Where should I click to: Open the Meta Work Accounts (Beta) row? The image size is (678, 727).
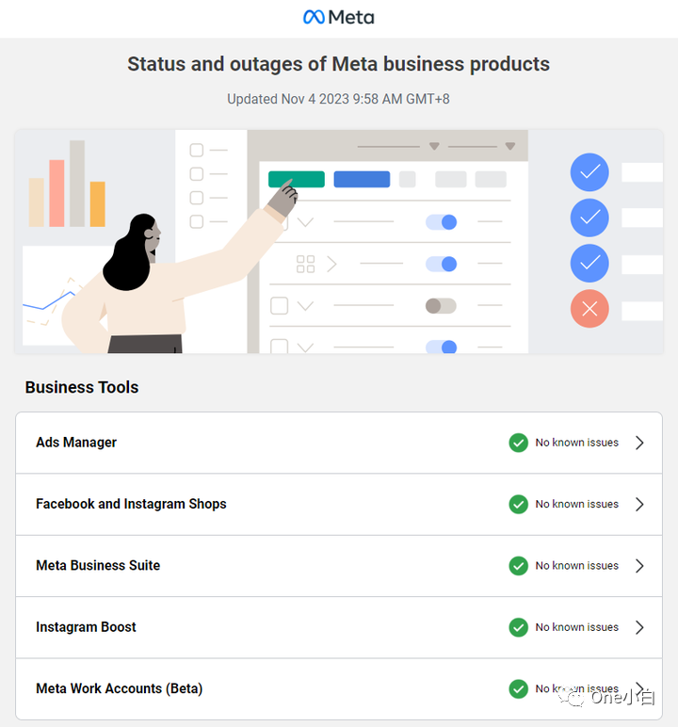tap(339, 689)
